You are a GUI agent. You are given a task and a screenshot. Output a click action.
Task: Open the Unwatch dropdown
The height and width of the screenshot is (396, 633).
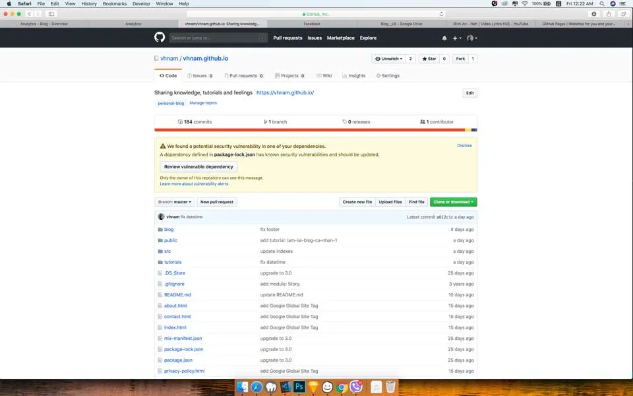coord(390,58)
